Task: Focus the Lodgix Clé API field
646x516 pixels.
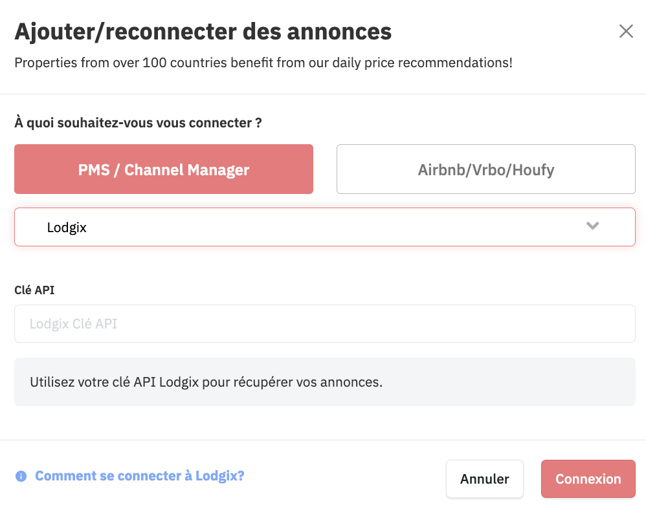Action: coord(325,323)
